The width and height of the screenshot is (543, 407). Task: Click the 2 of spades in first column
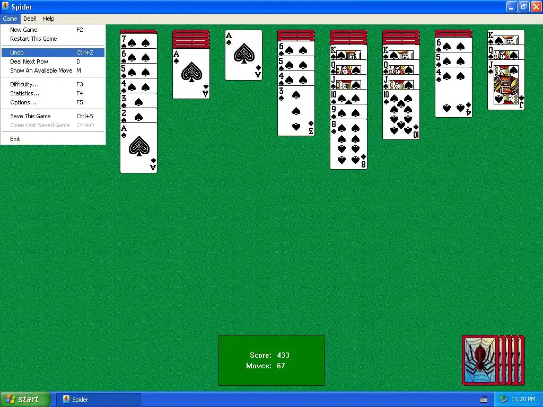pyautogui.click(x=138, y=116)
